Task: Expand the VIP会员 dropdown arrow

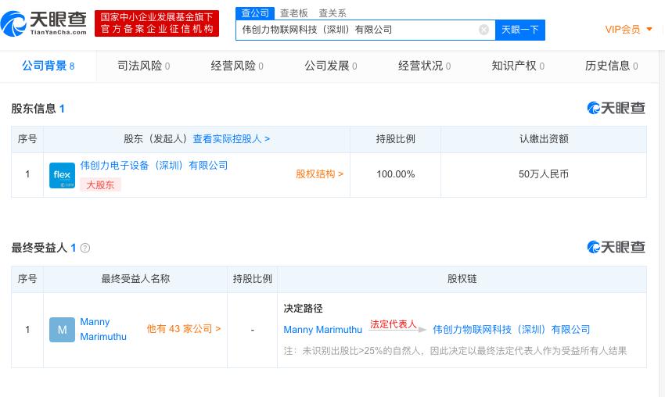Action: 649,29
